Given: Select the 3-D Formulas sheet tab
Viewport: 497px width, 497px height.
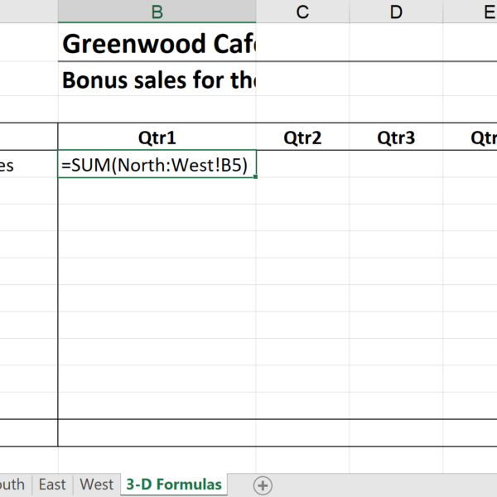Looking at the screenshot, I should [174, 485].
